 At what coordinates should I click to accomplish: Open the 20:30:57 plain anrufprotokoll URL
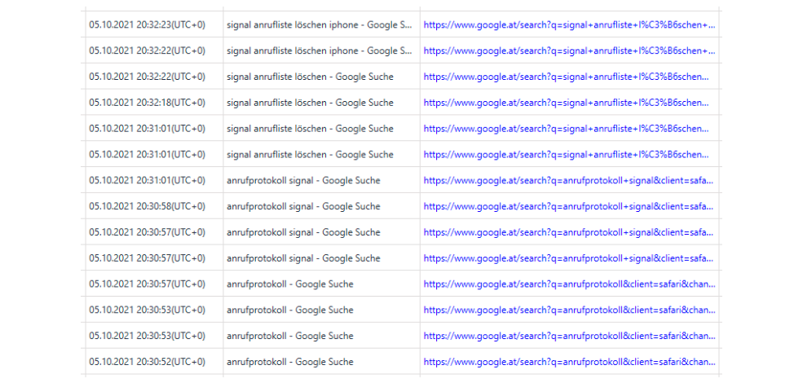[569, 284]
